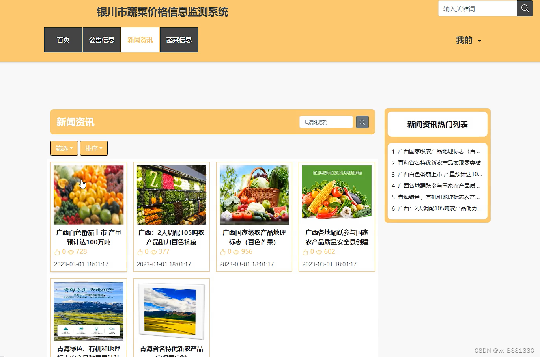Open article titled 广西百色番茄上市 产量预计达100万吨
Image resolution: width=540 pixels, height=357 pixels.
[89, 237]
